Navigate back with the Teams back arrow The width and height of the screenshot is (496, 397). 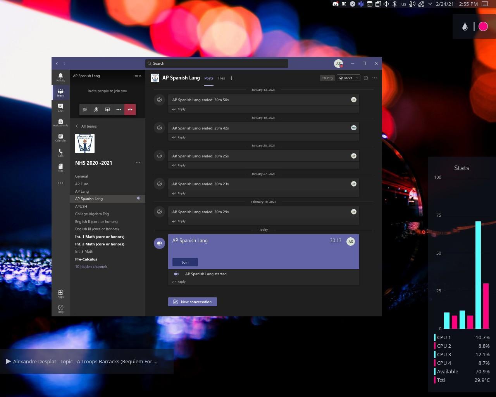[x=57, y=63]
